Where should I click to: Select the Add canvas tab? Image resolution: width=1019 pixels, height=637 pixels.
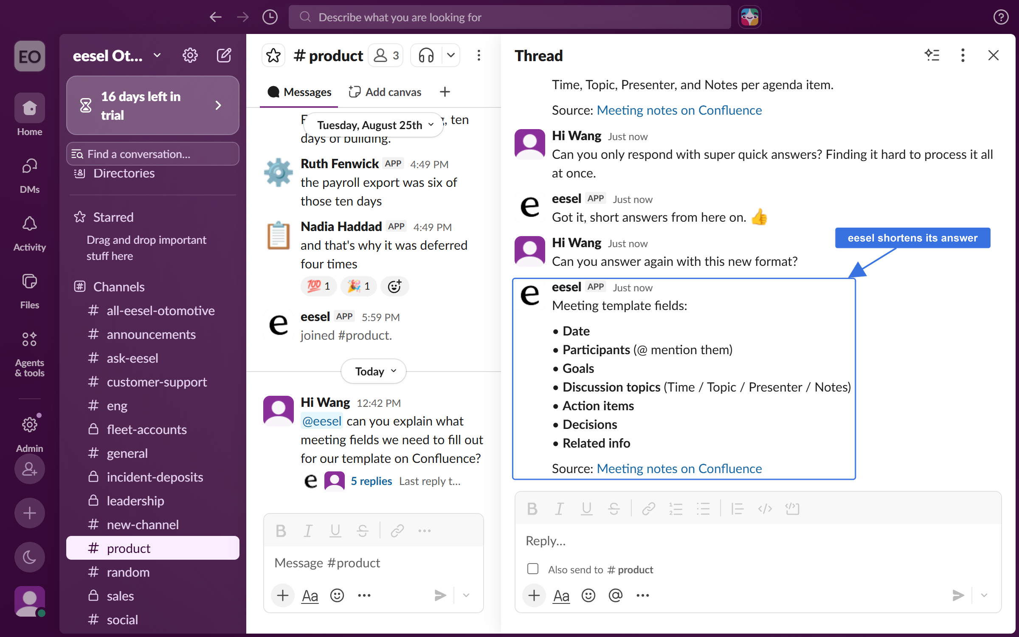(385, 92)
